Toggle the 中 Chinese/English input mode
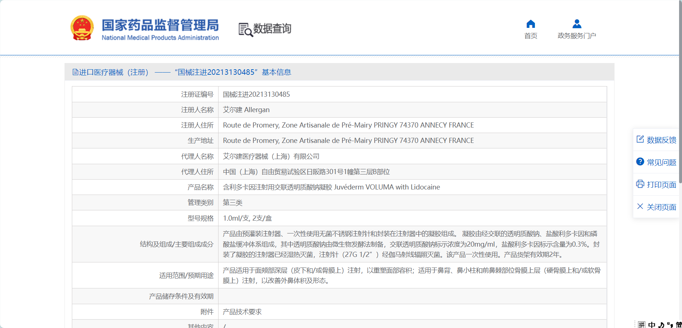The width and height of the screenshot is (682, 328). pyautogui.click(x=652, y=325)
